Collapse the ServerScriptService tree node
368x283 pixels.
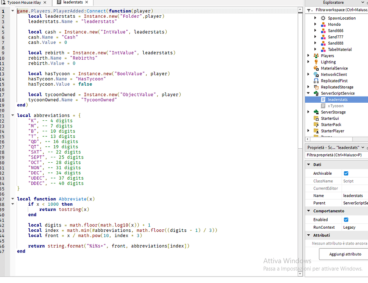click(308, 93)
